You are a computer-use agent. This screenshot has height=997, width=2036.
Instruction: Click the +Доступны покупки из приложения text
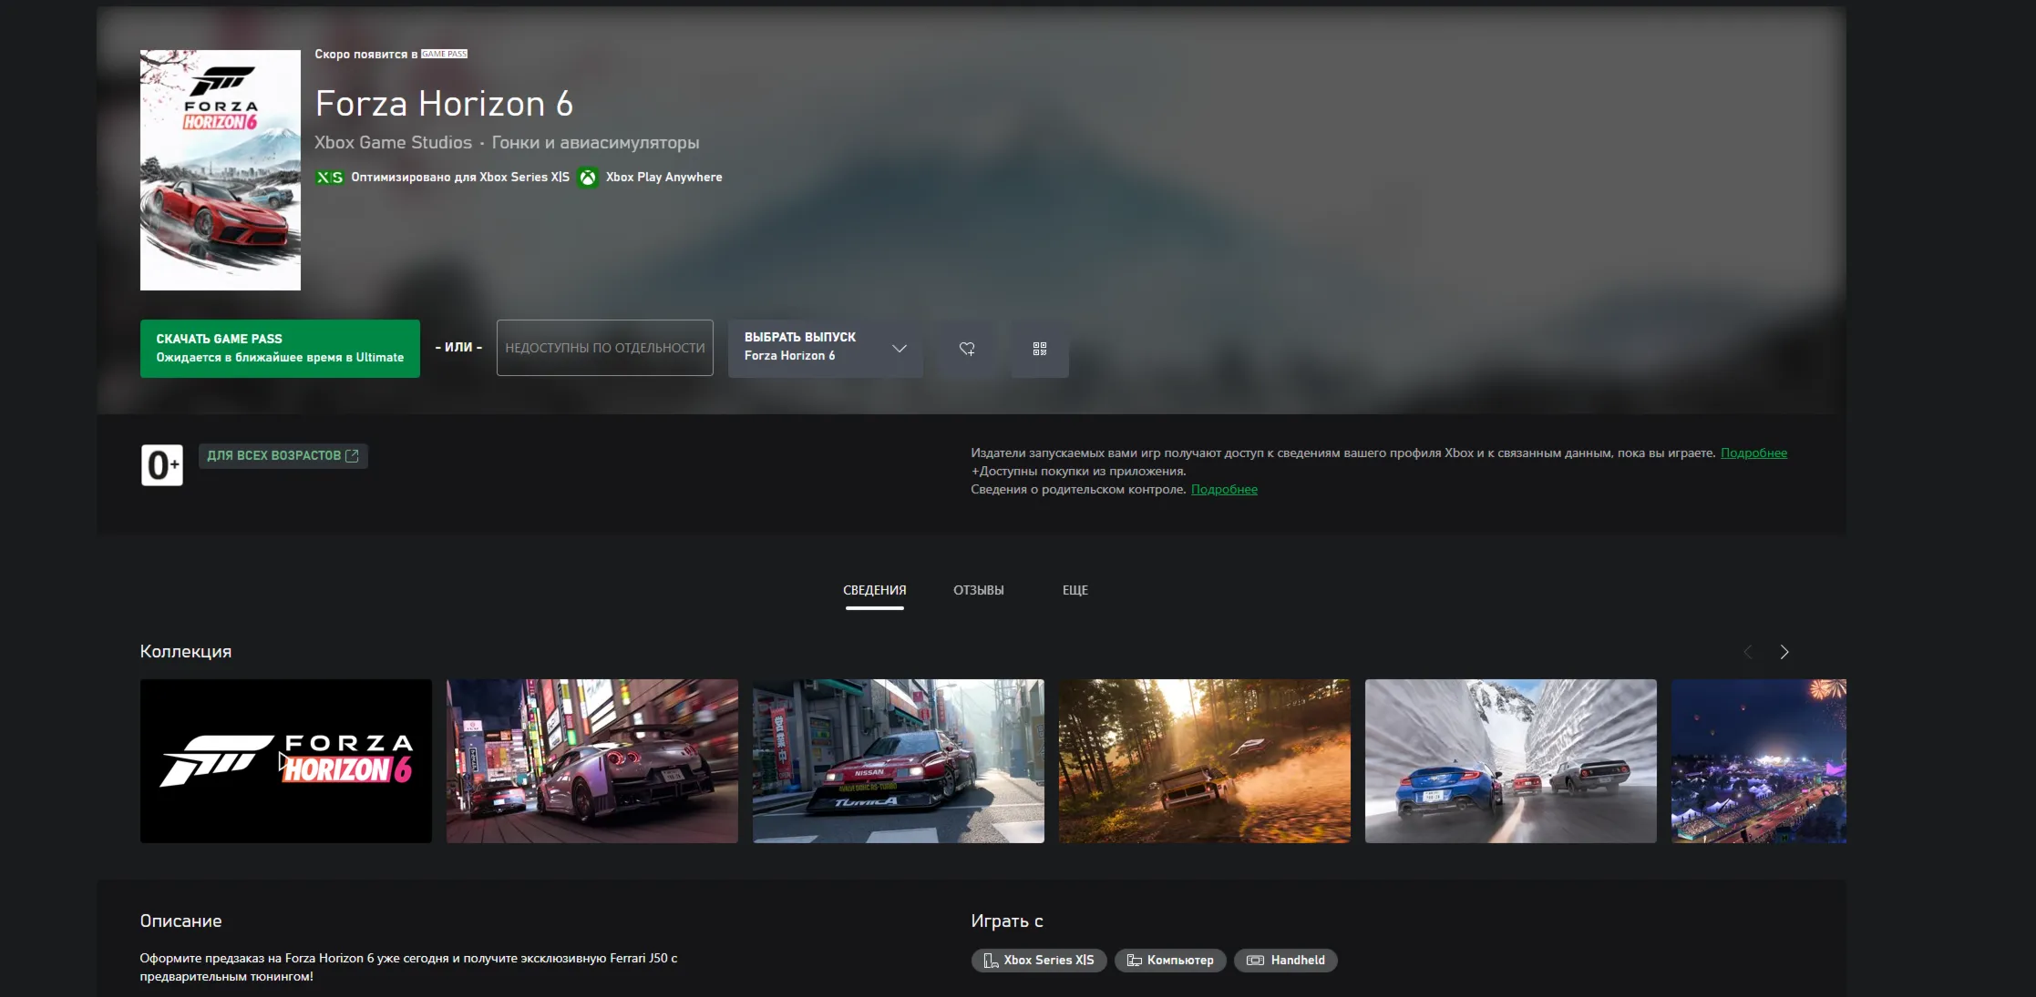(1079, 472)
